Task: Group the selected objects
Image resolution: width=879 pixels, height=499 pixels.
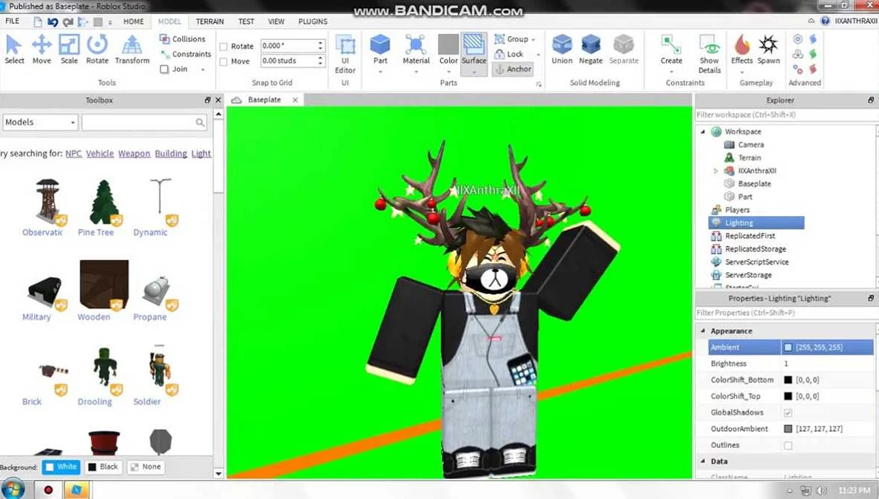Action: click(x=511, y=39)
